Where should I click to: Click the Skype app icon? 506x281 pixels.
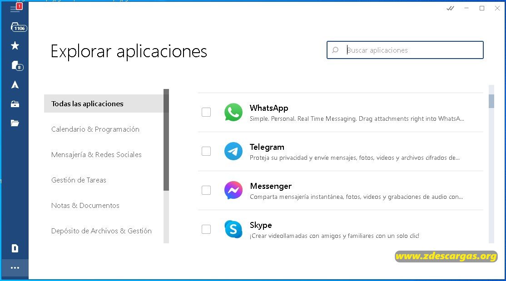(233, 229)
